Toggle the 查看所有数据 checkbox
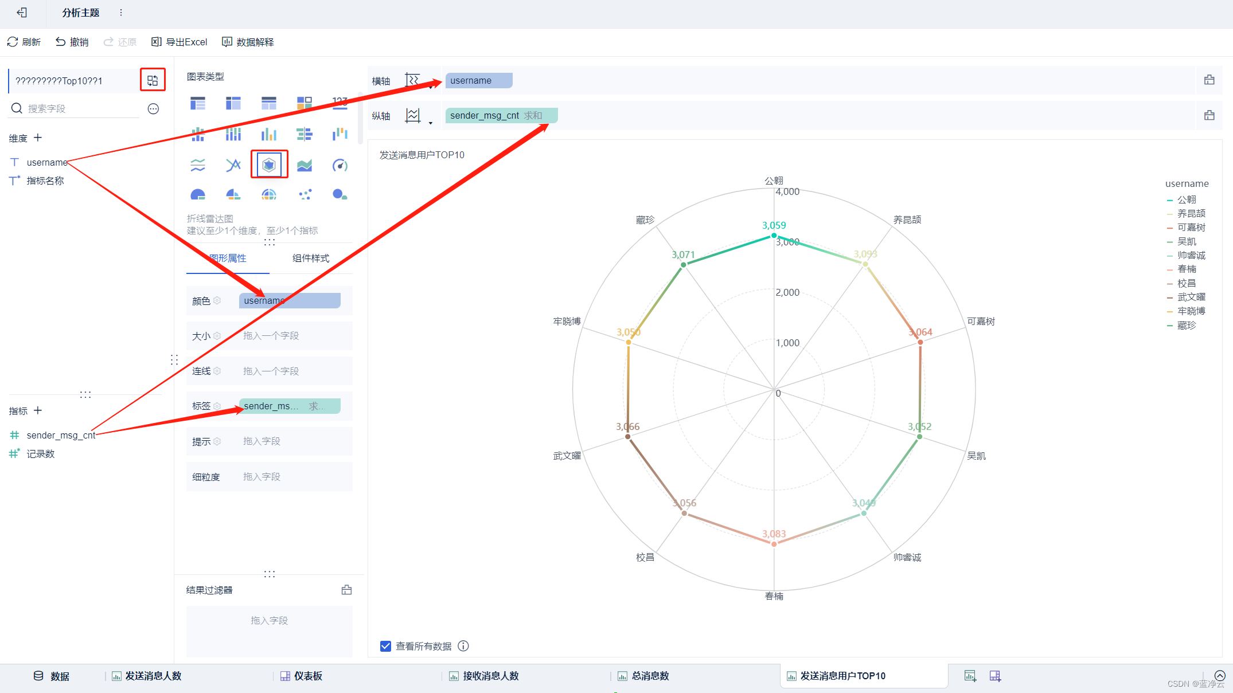The width and height of the screenshot is (1233, 693). 386,646
